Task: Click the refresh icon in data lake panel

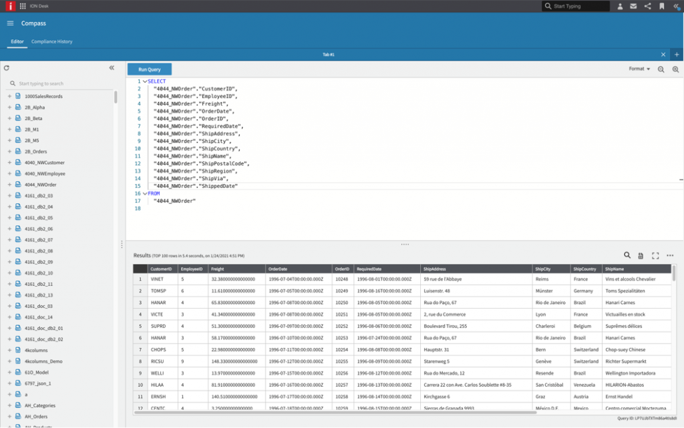Action: point(6,68)
